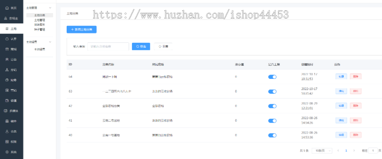
Task: Open 首页 home in sidebar
Action: pyautogui.click(x=11, y=8)
